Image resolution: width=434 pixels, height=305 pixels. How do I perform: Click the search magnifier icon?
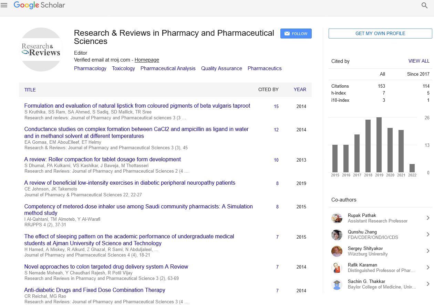coord(424,5)
